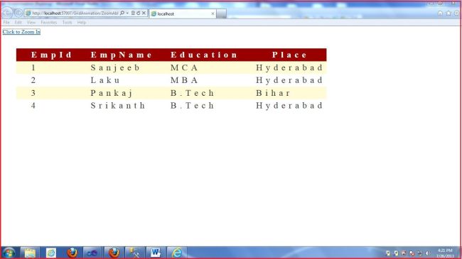Image resolution: width=462 pixels, height=259 pixels.
Task: Open the View menu
Action: point(31,23)
